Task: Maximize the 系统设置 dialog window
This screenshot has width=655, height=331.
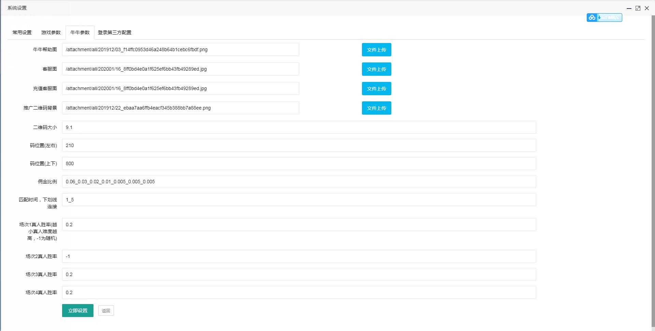Action: point(638,8)
